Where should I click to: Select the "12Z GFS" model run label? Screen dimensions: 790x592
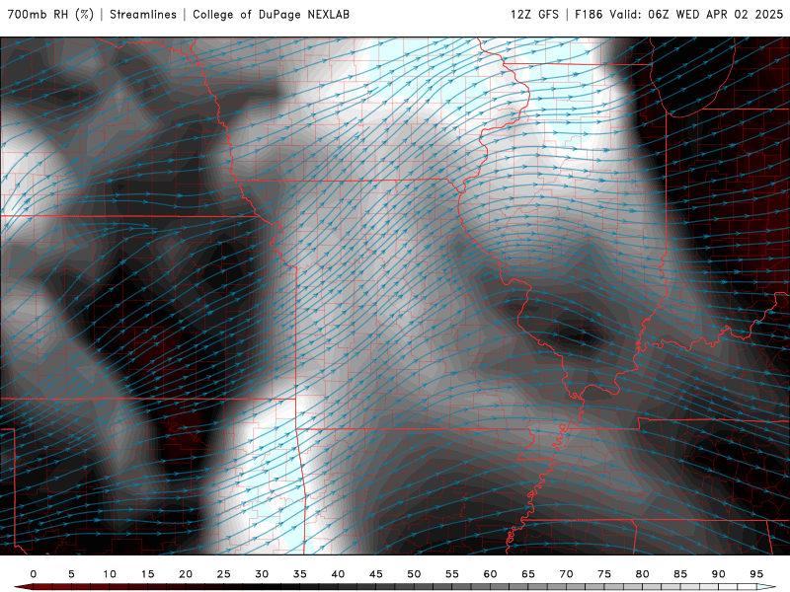click(534, 15)
